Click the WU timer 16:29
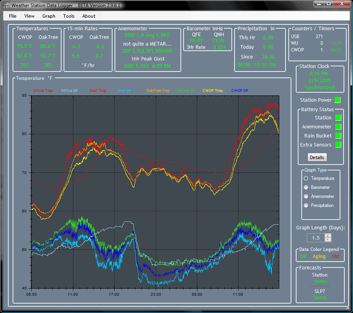This screenshot has width=353, height=313. click(x=337, y=43)
